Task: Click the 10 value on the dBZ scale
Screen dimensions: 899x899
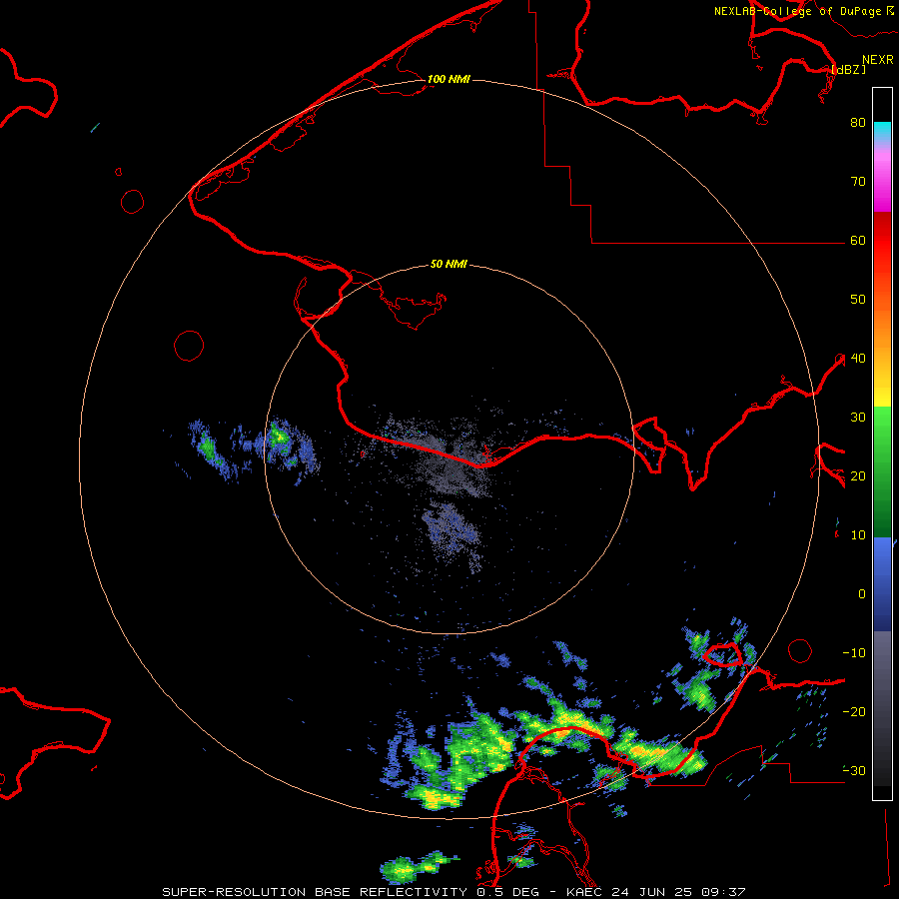Action: (858, 535)
